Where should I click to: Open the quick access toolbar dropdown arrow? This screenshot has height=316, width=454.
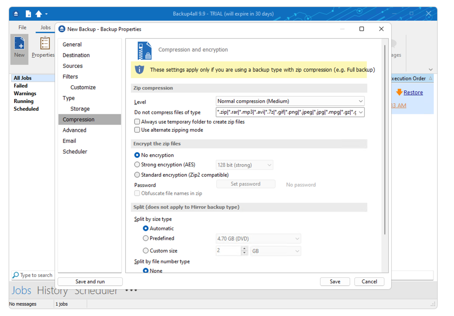pyautogui.click(x=46, y=14)
